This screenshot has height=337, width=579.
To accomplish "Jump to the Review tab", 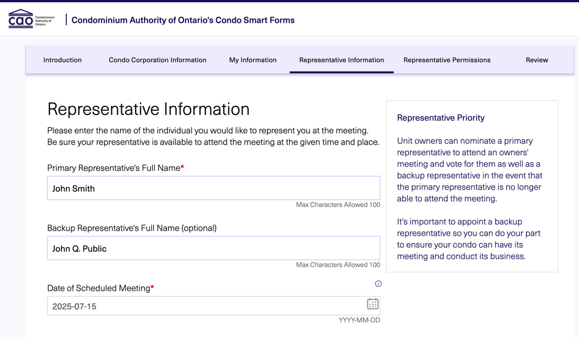I will 537,60.
